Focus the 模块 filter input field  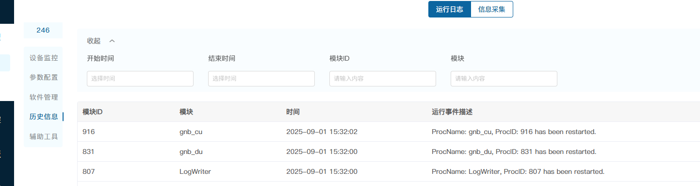pyautogui.click(x=504, y=79)
